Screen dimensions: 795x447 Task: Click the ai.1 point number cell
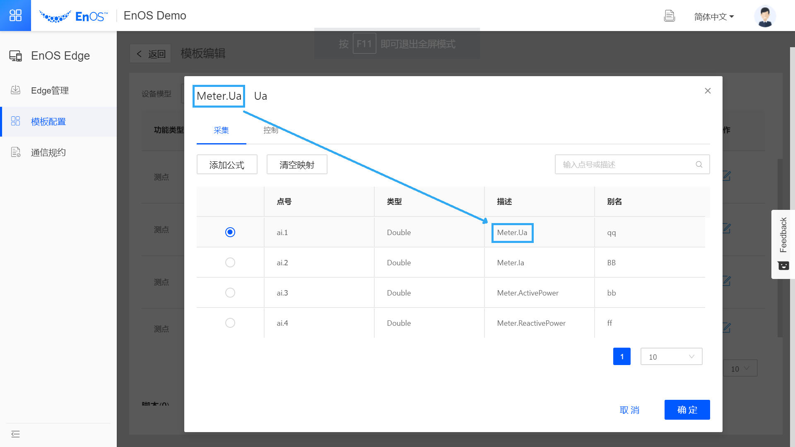(x=319, y=232)
